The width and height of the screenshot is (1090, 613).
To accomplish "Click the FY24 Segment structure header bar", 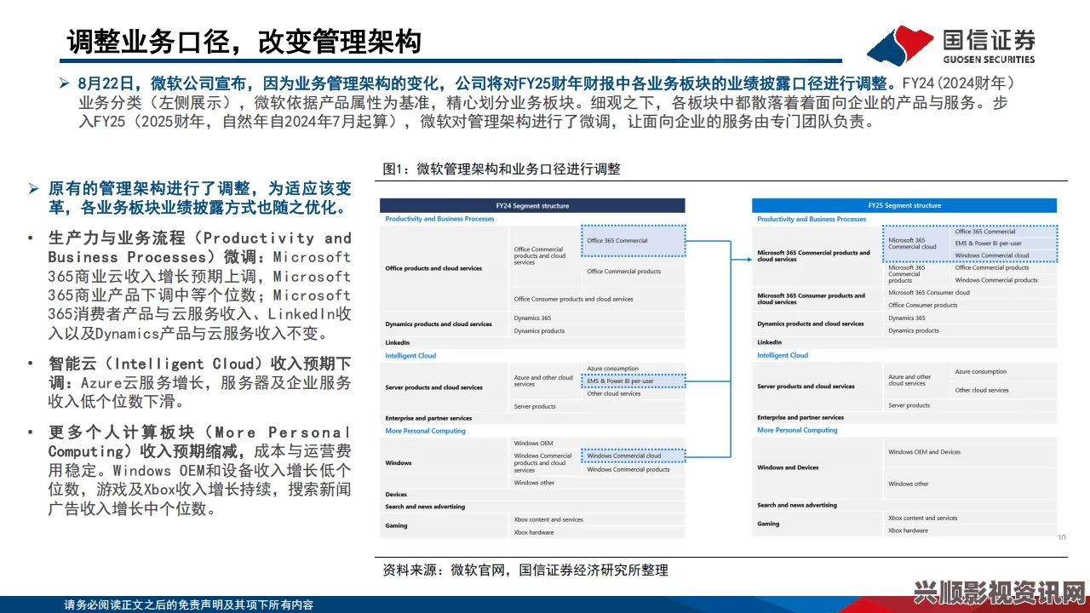I will [532, 205].
